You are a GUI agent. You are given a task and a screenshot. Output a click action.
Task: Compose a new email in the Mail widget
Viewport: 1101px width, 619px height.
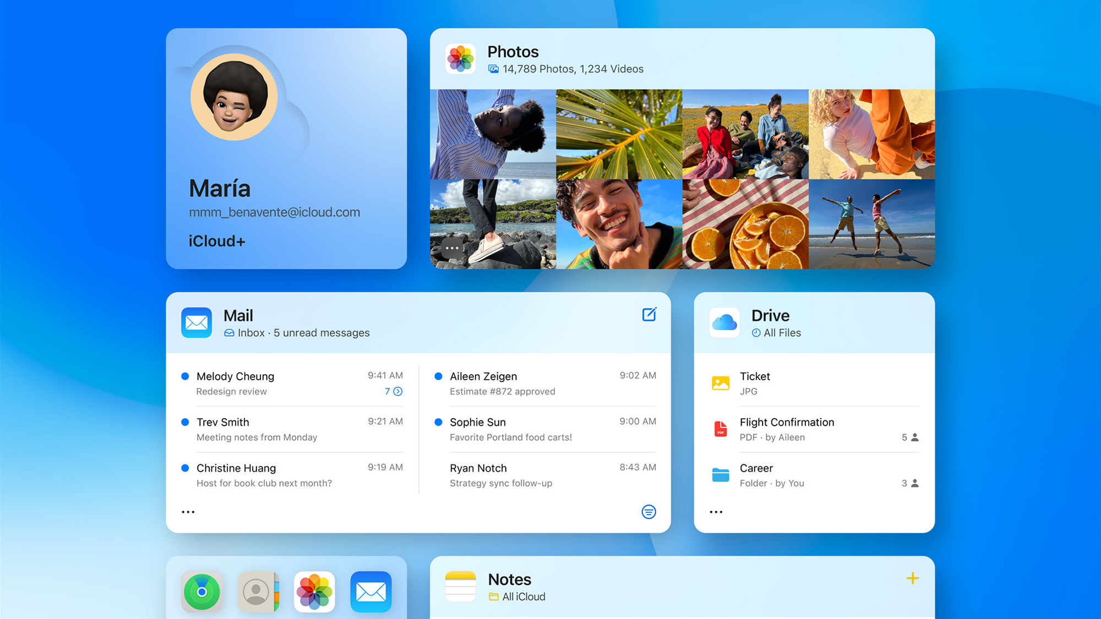click(x=649, y=314)
